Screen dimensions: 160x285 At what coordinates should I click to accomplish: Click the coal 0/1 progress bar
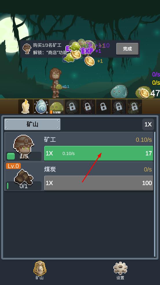point(24,186)
